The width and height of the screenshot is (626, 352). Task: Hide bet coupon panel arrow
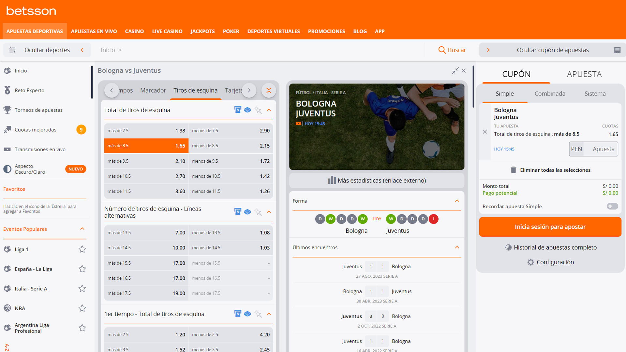[x=488, y=50]
